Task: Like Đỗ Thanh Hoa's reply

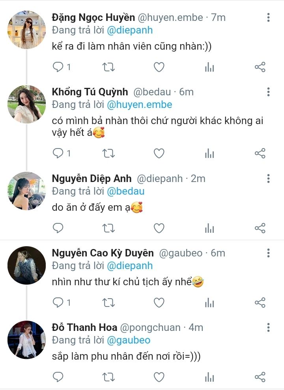Action: coord(159,377)
